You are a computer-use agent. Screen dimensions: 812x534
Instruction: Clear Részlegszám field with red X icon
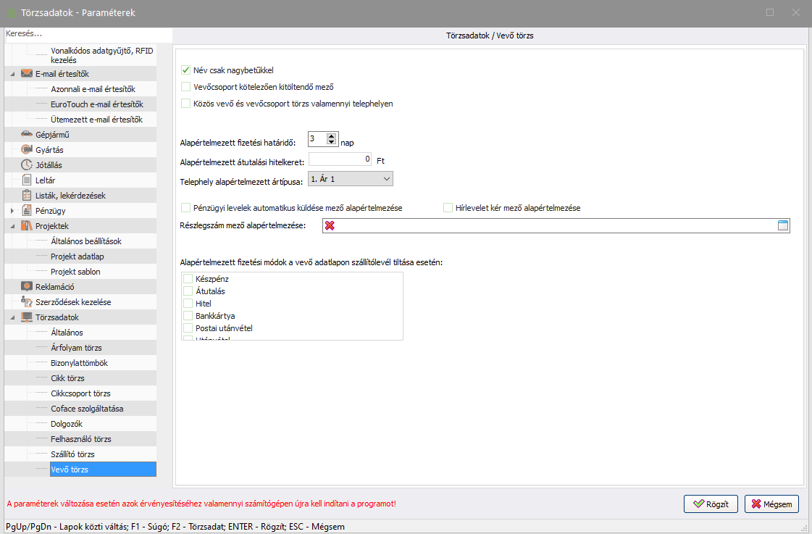coord(330,226)
